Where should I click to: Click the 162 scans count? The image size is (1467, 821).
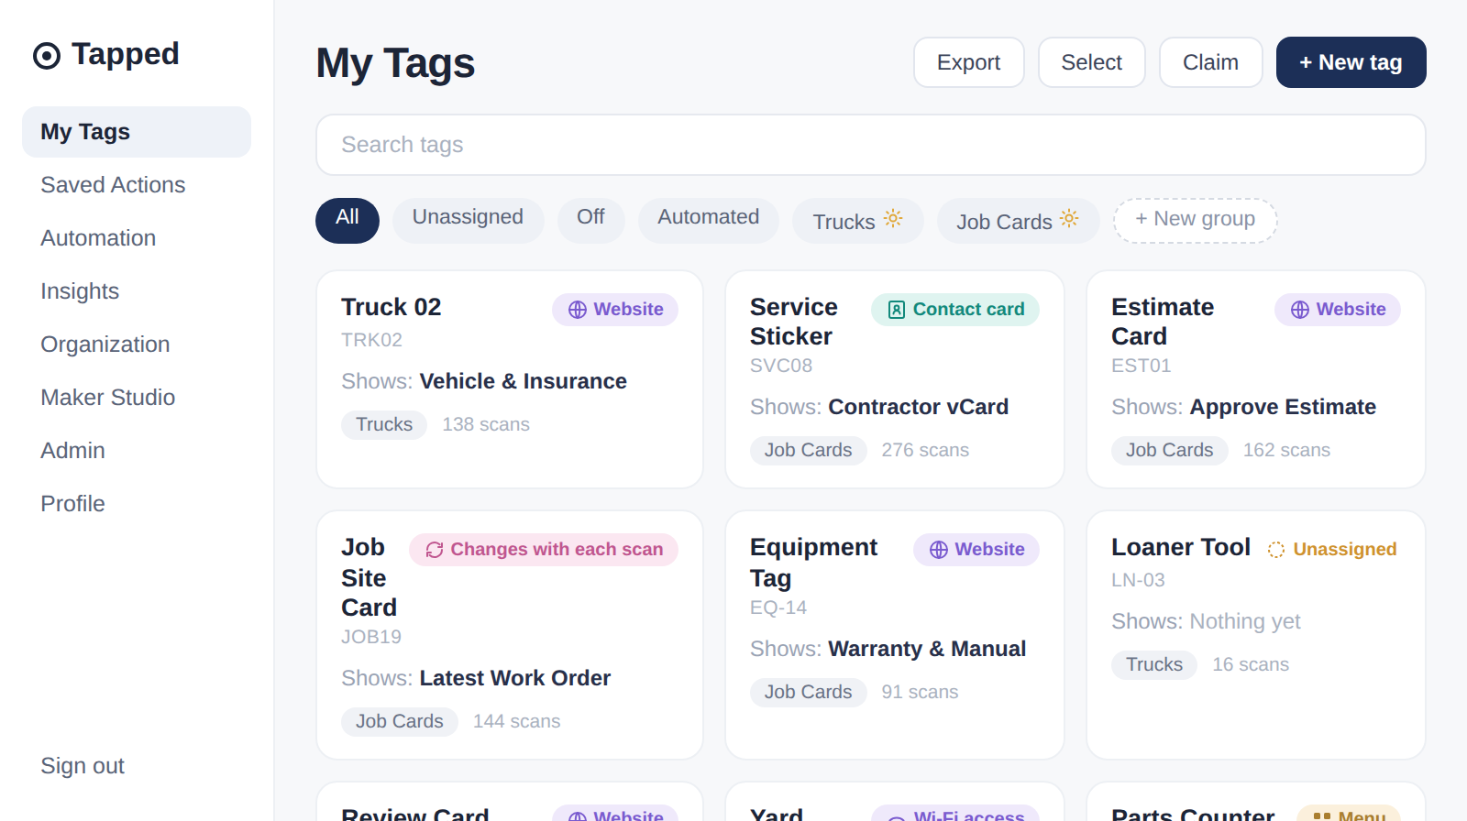1286,451
